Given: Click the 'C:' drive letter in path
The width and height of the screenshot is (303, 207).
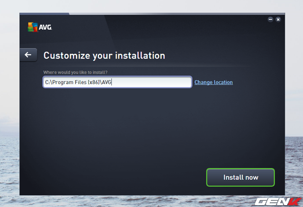Looking at the screenshot, I should click(x=48, y=82).
